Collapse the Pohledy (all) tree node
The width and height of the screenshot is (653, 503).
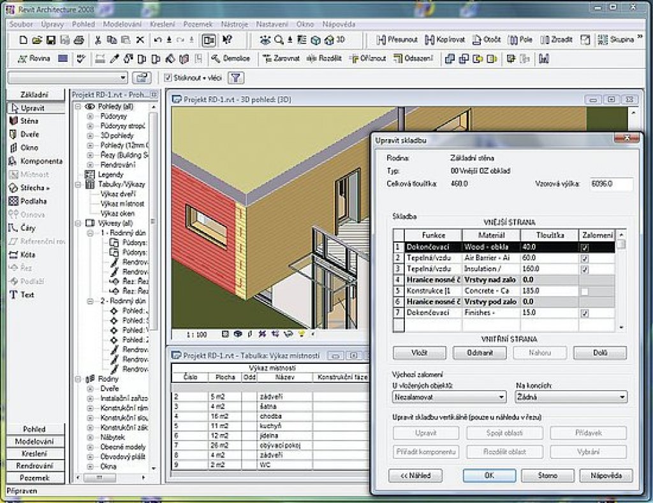pyautogui.click(x=78, y=107)
